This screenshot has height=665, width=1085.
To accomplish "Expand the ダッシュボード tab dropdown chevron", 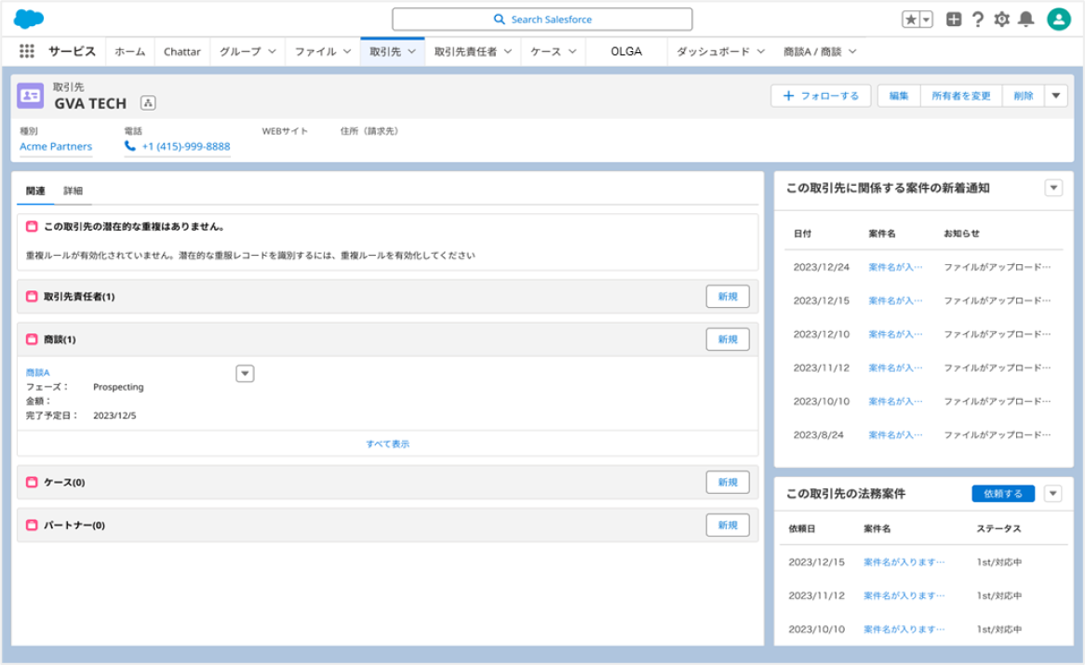I will coord(761,52).
